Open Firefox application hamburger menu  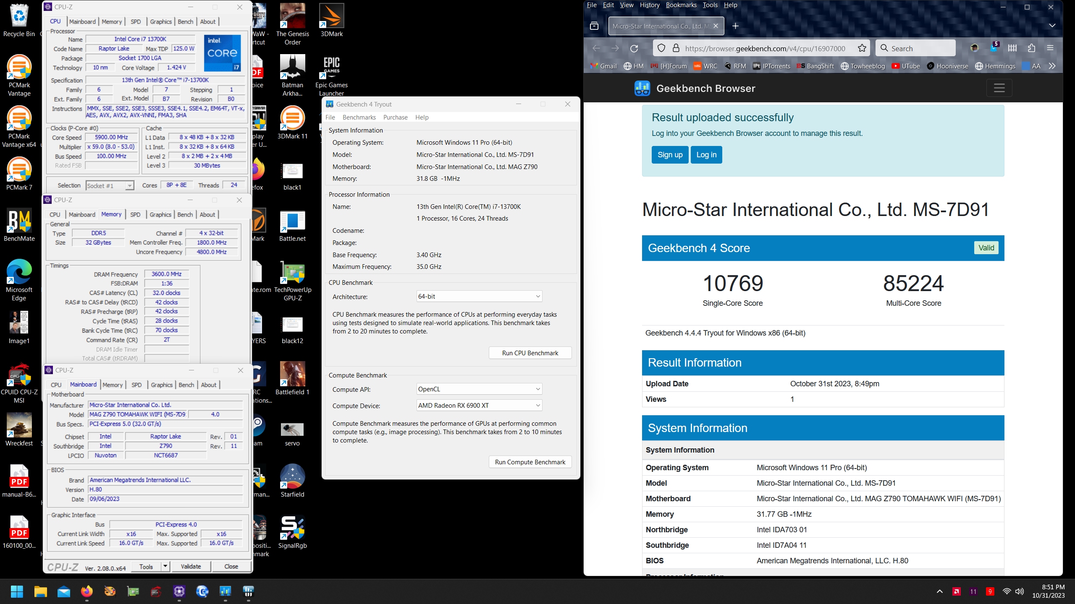click(1050, 48)
